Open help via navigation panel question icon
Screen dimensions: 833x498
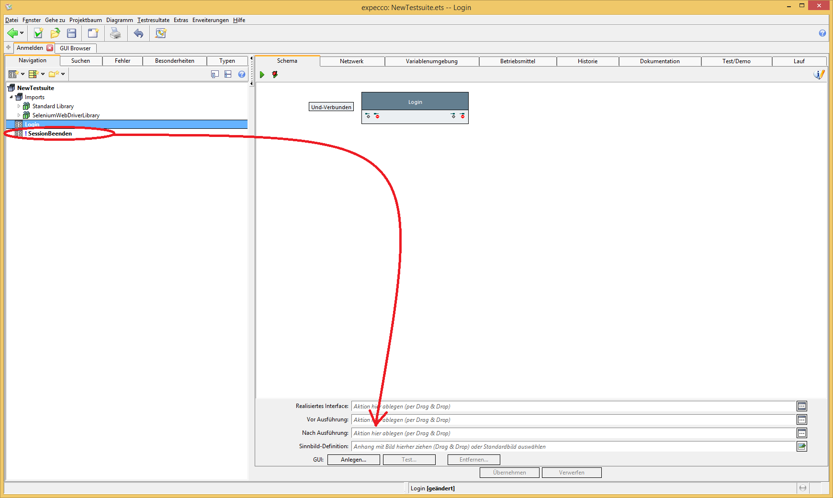(x=242, y=74)
